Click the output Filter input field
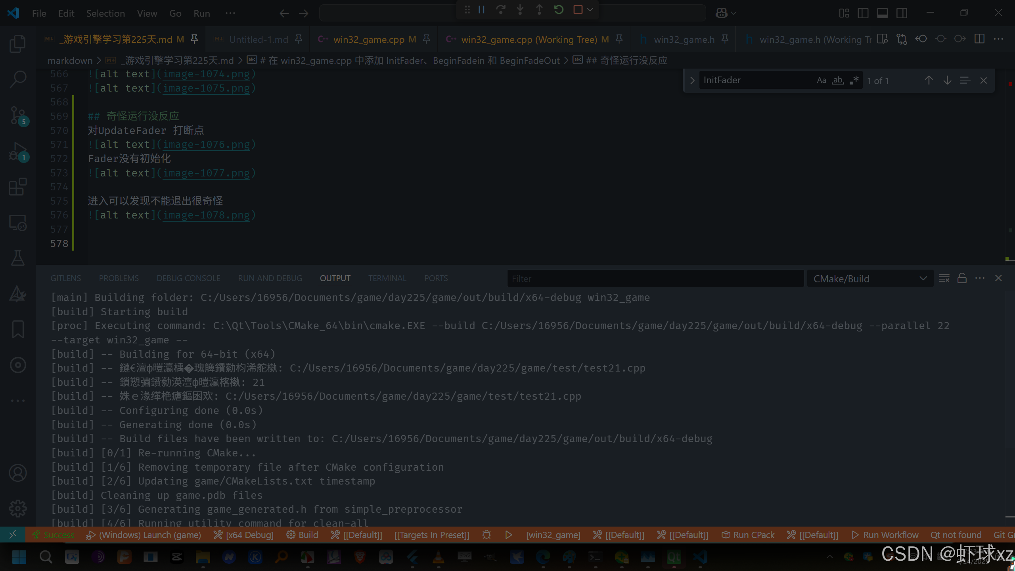The height and width of the screenshot is (571, 1015). (x=655, y=279)
